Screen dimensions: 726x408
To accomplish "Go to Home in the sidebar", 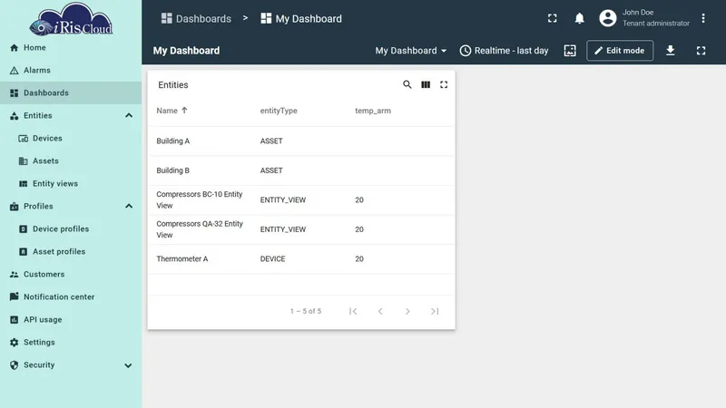I will click(x=71, y=48).
